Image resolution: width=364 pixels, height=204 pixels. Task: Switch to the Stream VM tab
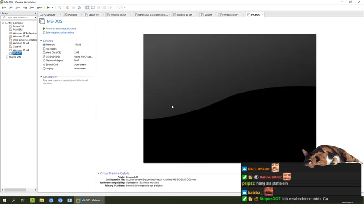(x=93, y=15)
